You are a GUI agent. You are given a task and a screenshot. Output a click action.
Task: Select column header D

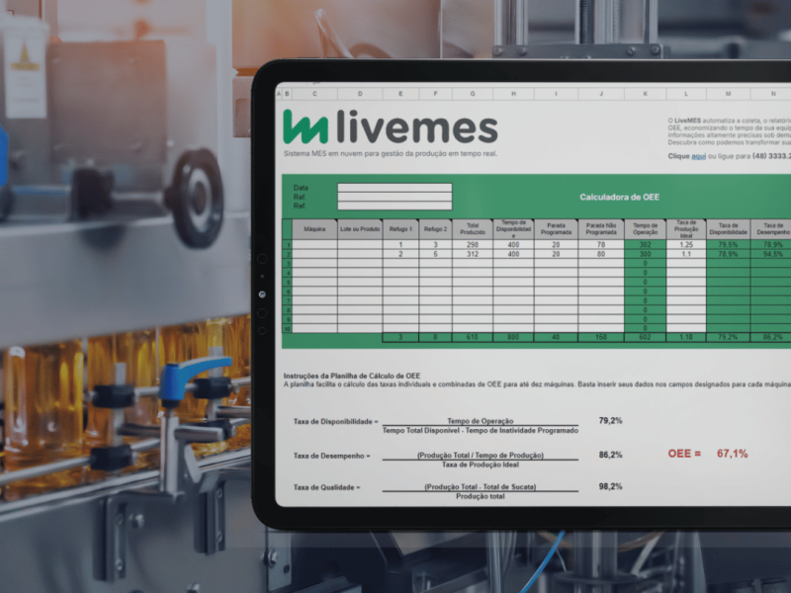click(x=360, y=94)
